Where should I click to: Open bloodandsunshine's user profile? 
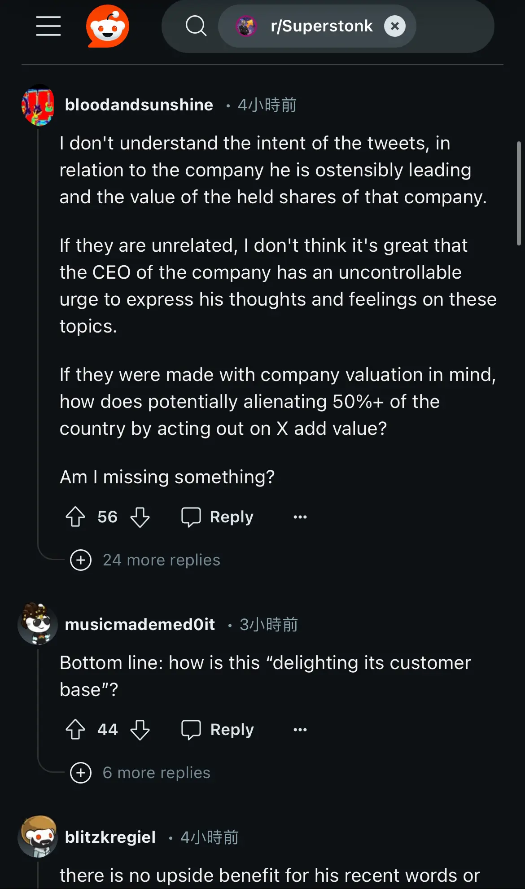(x=139, y=105)
